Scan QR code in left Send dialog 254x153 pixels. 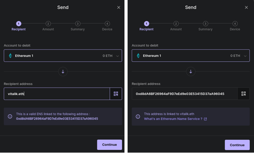coord(116,94)
